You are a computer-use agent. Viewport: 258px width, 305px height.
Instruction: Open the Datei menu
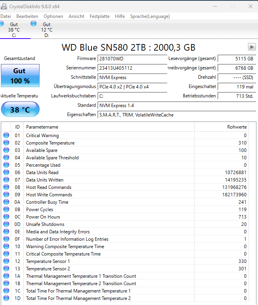(x=5, y=16)
